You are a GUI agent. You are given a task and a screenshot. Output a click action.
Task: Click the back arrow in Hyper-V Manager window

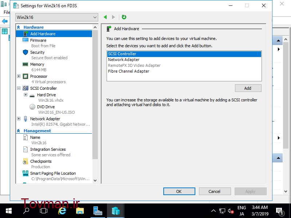point(5,21)
